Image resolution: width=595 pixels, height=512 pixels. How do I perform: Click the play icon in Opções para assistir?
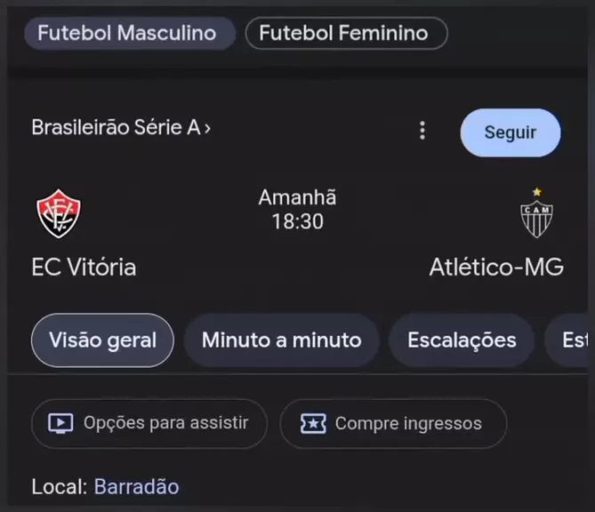(x=60, y=424)
